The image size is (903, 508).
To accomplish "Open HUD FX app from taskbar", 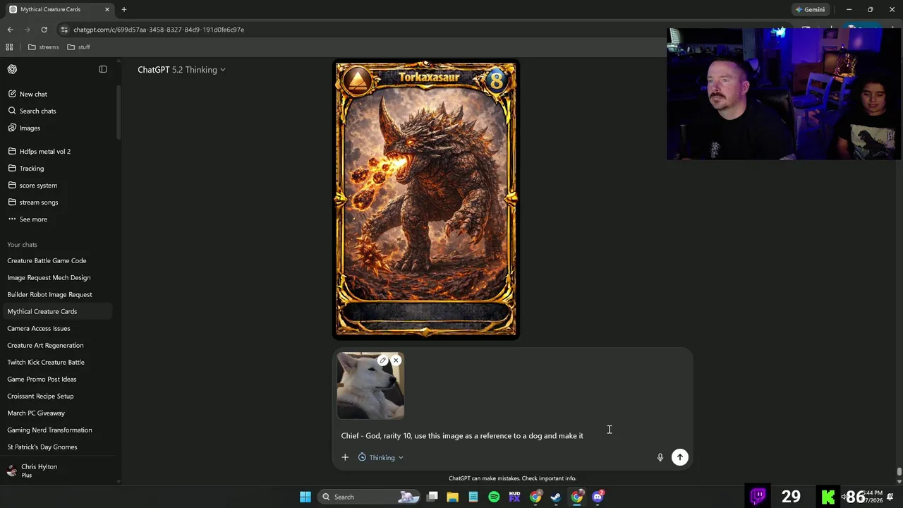I will coord(514,497).
